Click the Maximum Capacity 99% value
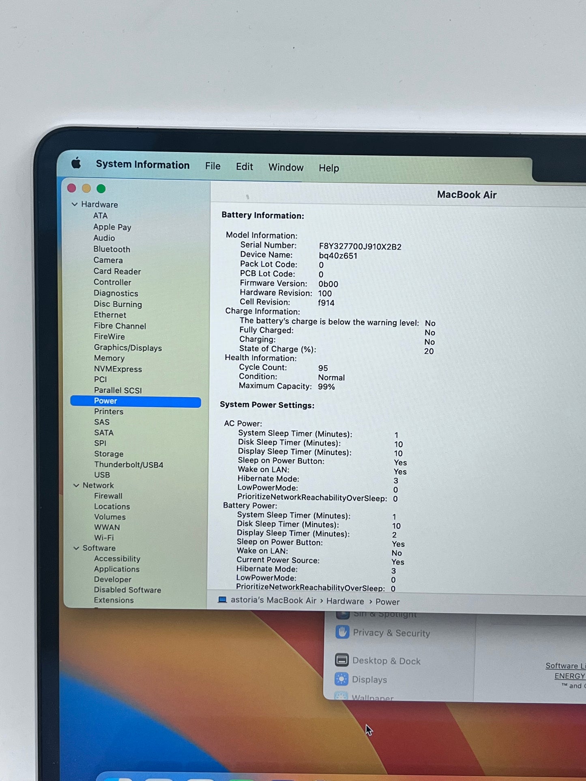 [x=326, y=387]
